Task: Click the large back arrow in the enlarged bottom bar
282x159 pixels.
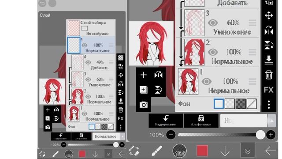Action: pyautogui.click(x=271, y=151)
